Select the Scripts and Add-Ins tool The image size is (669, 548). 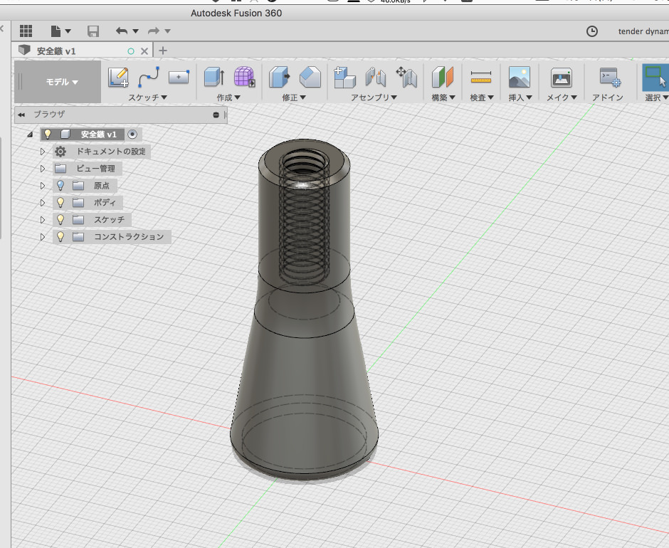tap(610, 78)
